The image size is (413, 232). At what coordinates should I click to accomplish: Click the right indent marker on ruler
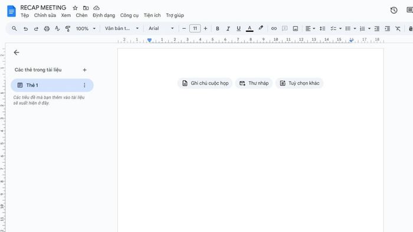(x=351, y=40)
